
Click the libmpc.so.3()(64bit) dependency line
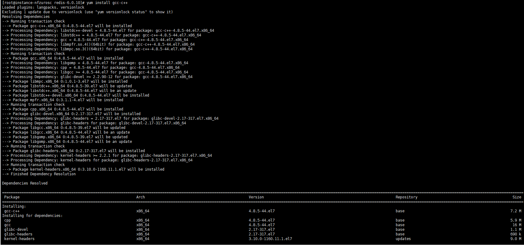(97, 49)
